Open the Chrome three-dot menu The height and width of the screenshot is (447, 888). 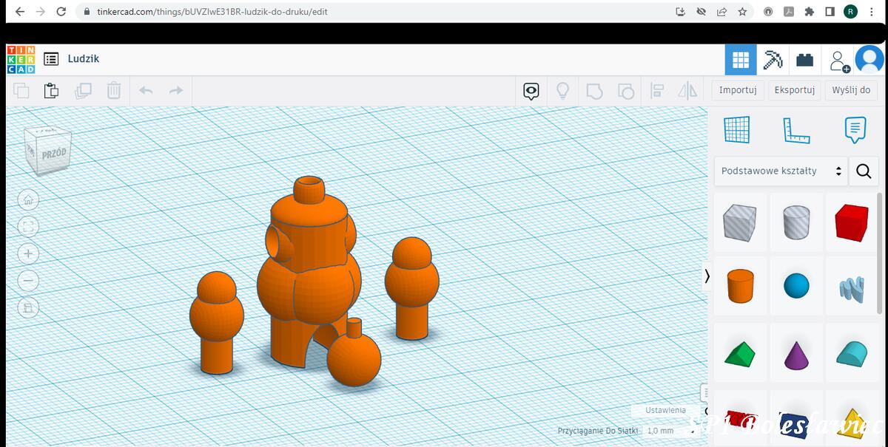872,12
